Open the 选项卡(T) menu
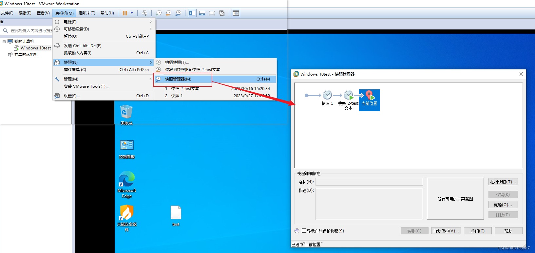Screen dimensions: 535x253 click(87, 13)
